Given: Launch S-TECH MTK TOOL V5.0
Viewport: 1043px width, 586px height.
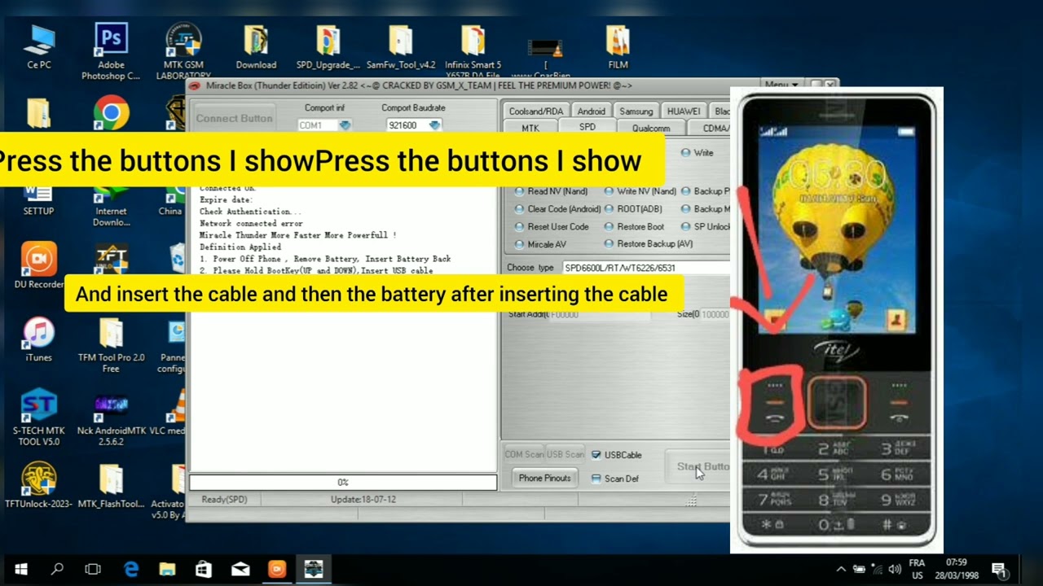Looking at the screenshot, I should (x=38, y=418).
